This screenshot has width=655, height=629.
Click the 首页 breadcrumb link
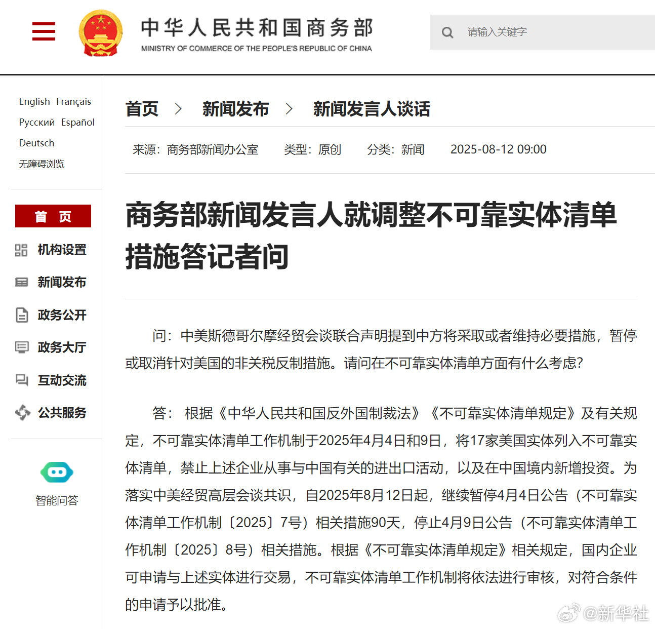coord(142,109)
